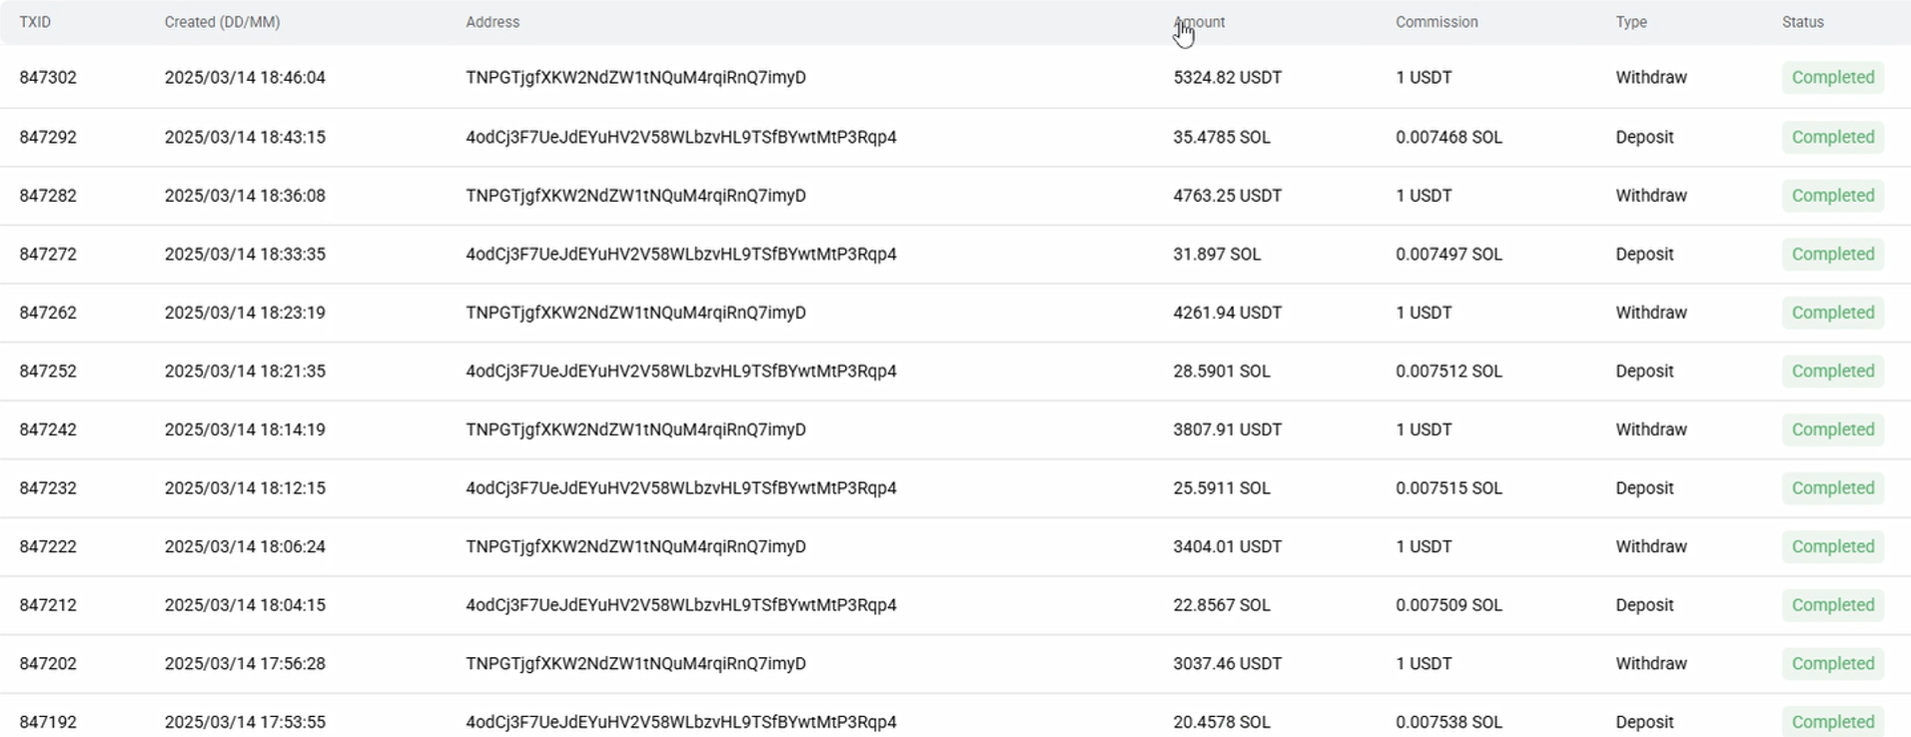The width and height of the screenshot is (1911, 737).
Task: Click TXID 847292 in the table
Action: 48,137
